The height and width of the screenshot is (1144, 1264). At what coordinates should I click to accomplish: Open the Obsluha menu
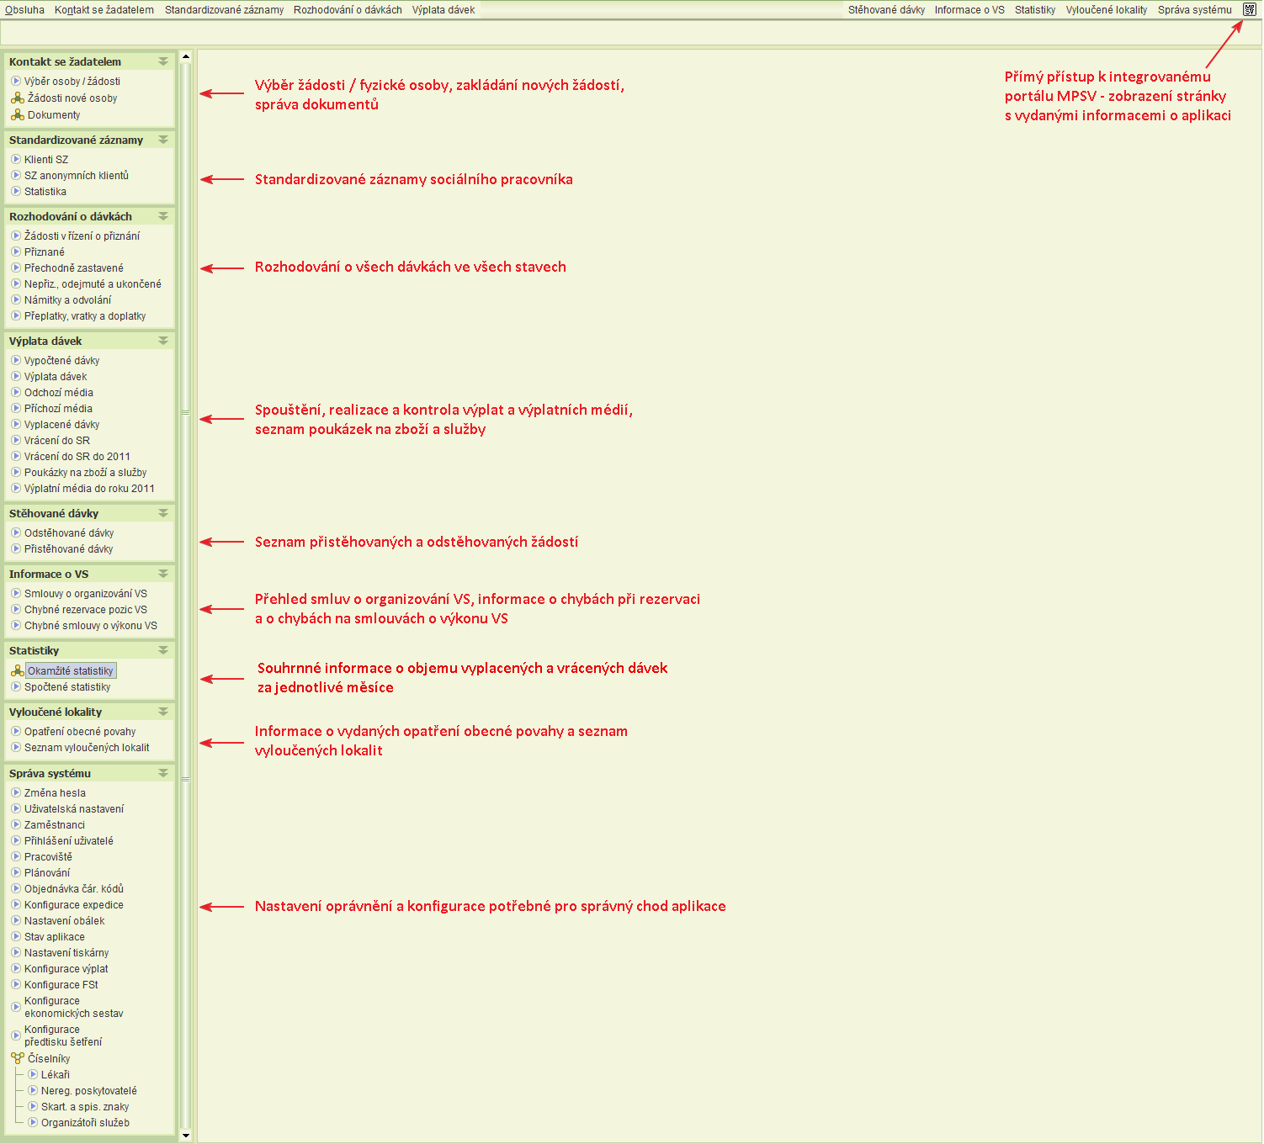[24, 10]
